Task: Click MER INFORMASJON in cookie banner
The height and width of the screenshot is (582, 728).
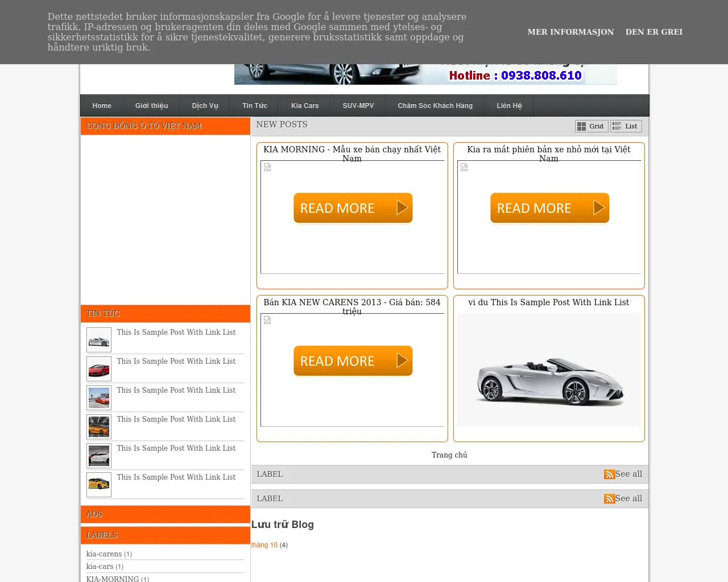Action: point(570,32)
